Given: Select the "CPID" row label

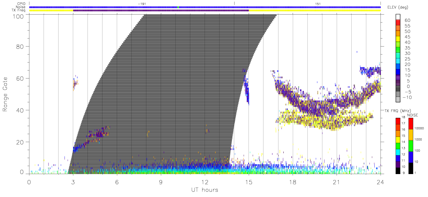Looking at the screenshot, I should pyautogui.click(x=21, y=4).
